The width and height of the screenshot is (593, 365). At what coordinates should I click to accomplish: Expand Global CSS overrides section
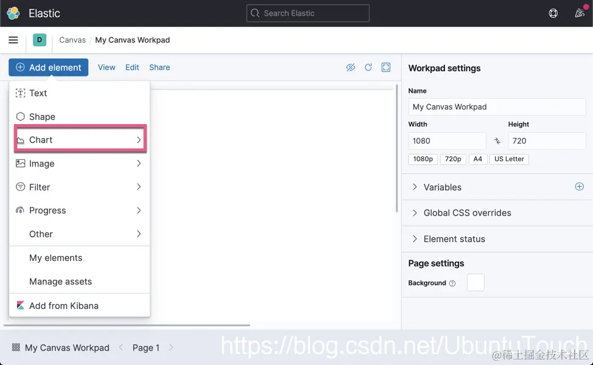[x=461, y=213]
